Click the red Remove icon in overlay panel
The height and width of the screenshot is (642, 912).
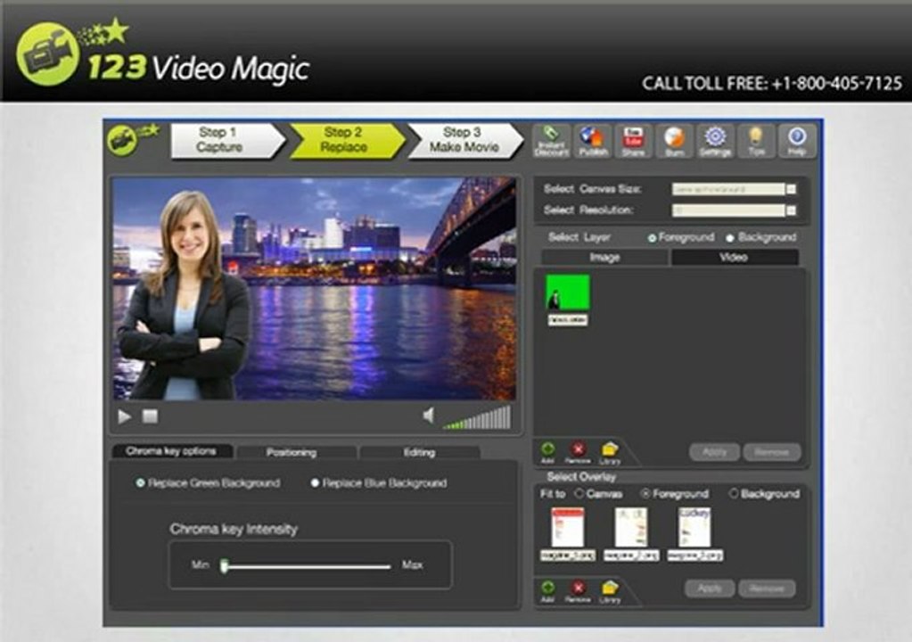578,591
